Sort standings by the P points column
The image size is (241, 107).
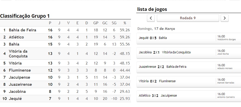[50, 23]
